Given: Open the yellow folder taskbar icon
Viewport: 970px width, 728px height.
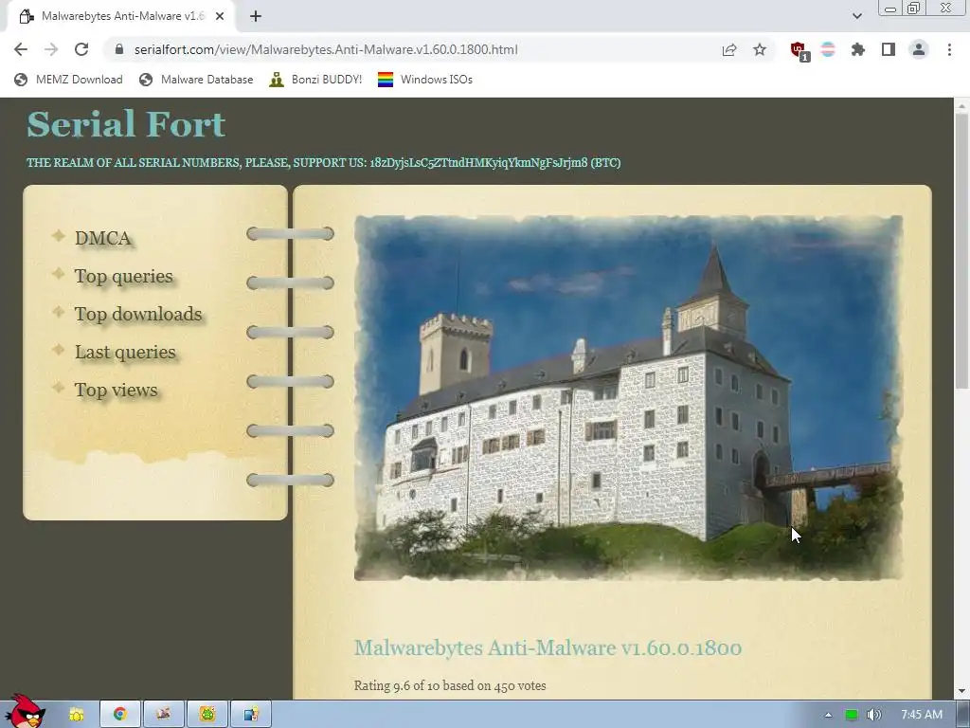Looking at the screenshot, I should (77, 715).
